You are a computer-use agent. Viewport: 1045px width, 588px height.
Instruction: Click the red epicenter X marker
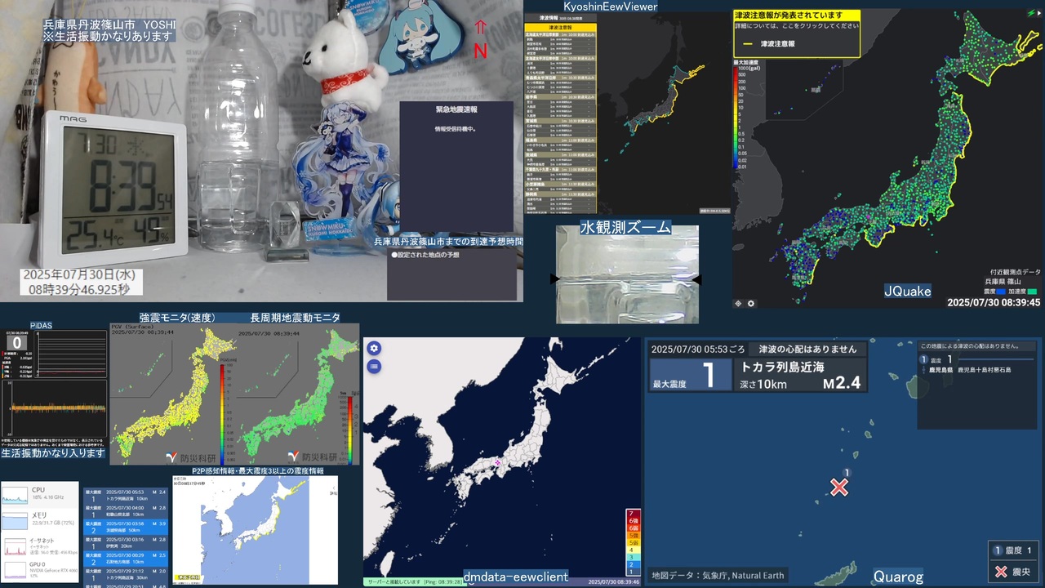(839, 488)
